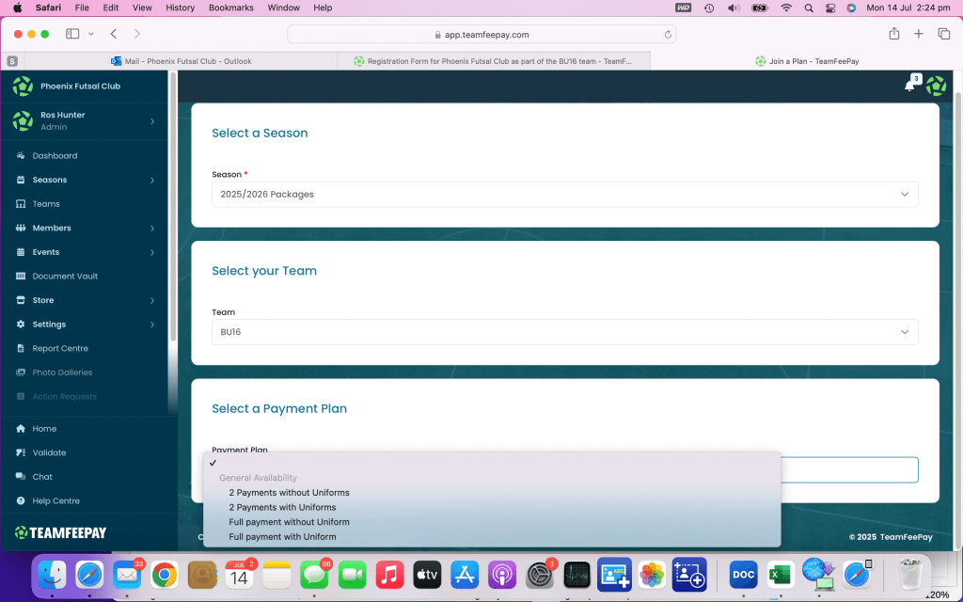Viewport: 963px width, 602px height.
Task: Open the Document Vault sidebar item
Action: 65,276
